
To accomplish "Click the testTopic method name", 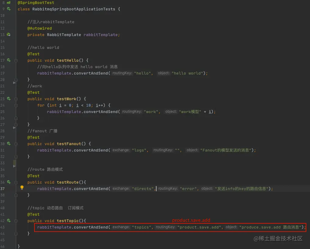I will 68,221.
